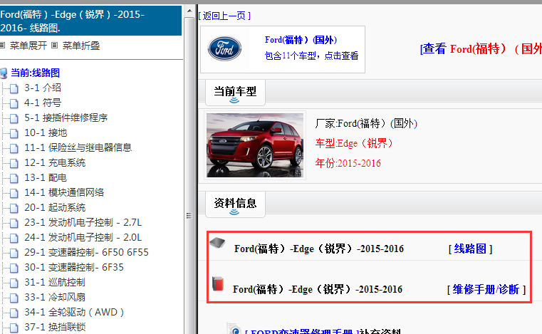This screenshot has width=542, height=334.
Task: Click the page icon for 24-1 发动机电子控制 2.0L
Action: click(14, 239)
